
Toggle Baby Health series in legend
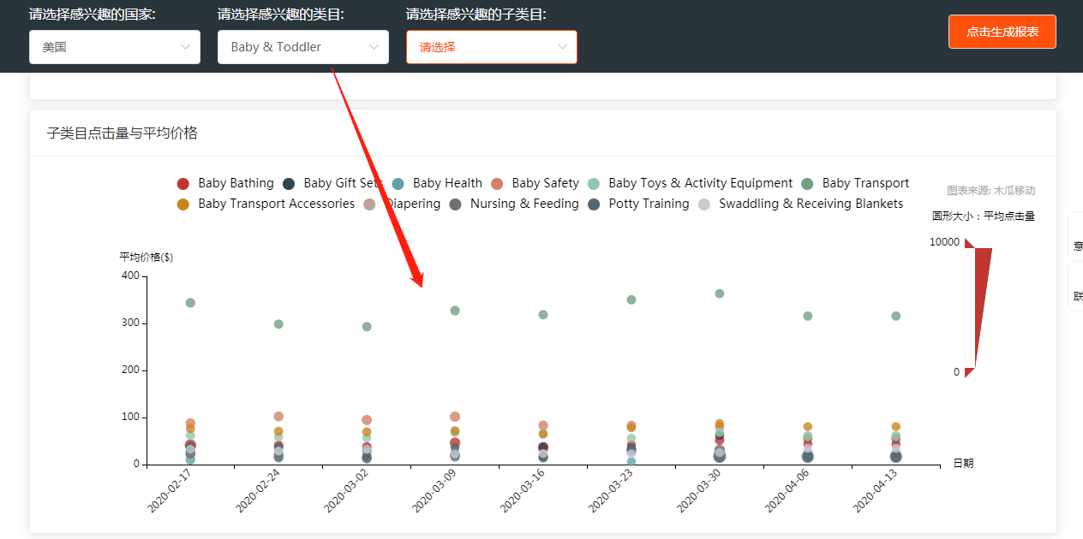(x=398, y=184)
